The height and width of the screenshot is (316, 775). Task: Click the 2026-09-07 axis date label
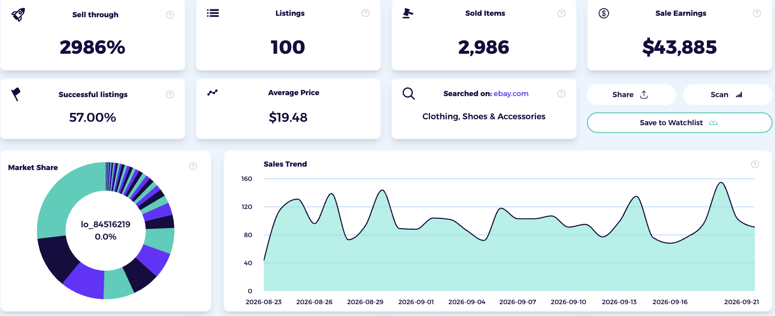(x=517, y=302)
